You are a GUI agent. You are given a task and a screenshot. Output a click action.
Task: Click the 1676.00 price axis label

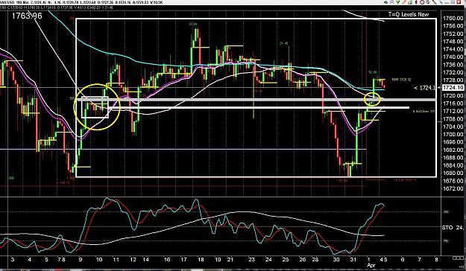pos(453,181)
